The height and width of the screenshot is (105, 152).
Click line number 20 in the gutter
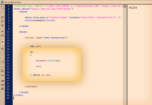[8, 60]
